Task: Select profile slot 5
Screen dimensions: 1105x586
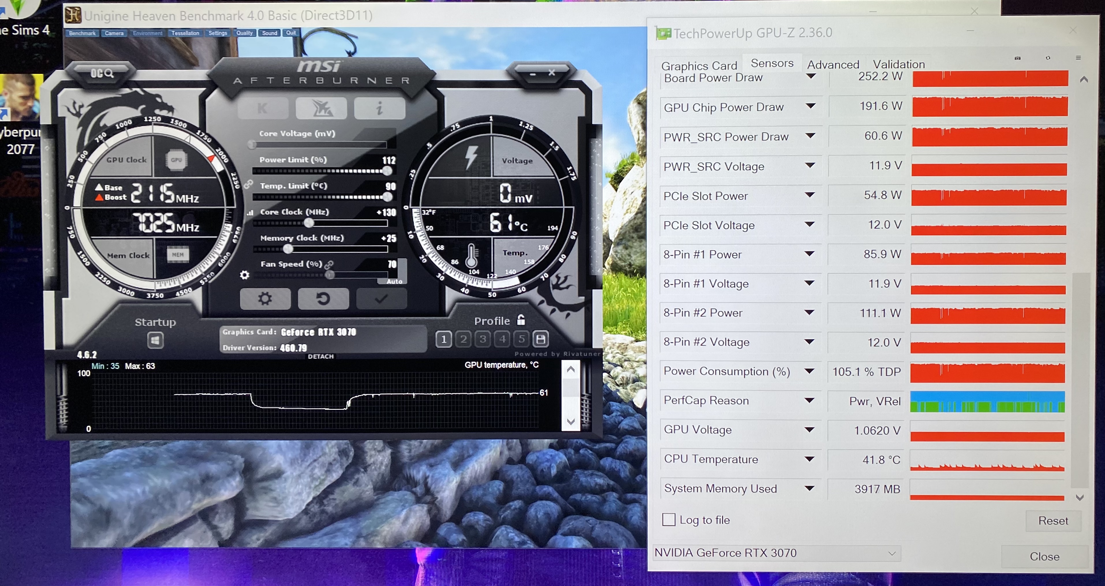Action: [x=522, y=339]
